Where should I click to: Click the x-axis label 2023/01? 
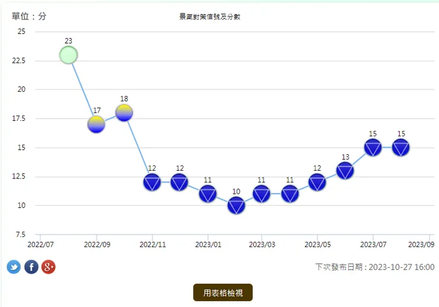[x=208, y=245]
